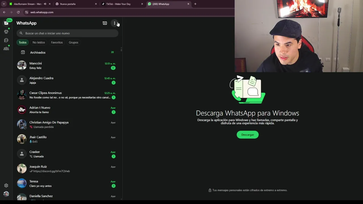Select the Todos filter
The image size is (363, 204).
(22, 42)
